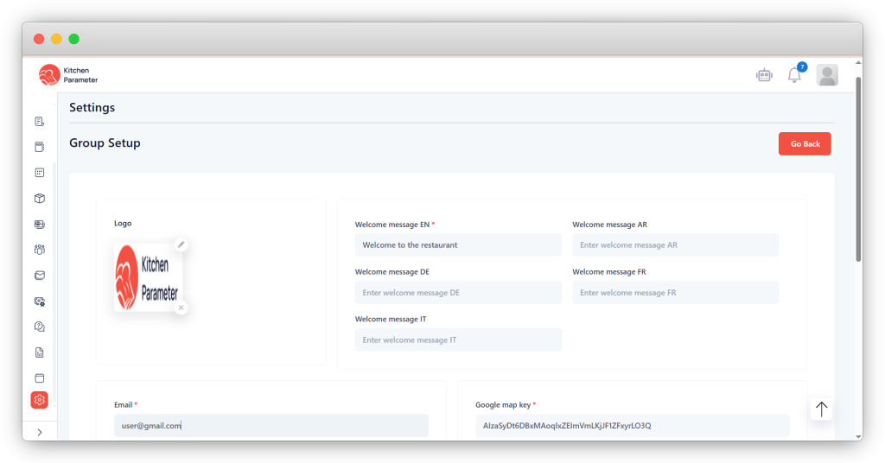Open the user profile avatar
Image resolution: width=885 pixels, height=463 pixels.
coord(827,75)
